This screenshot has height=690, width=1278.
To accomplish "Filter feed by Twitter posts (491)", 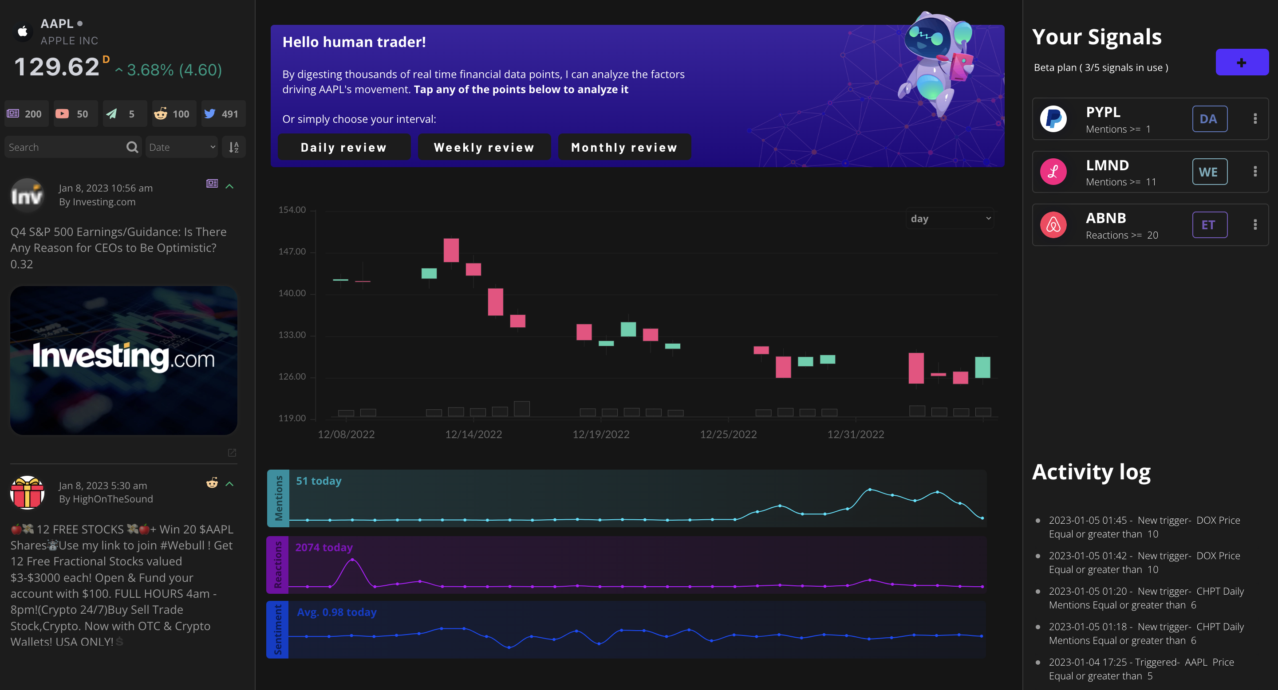I will [223, 114].
